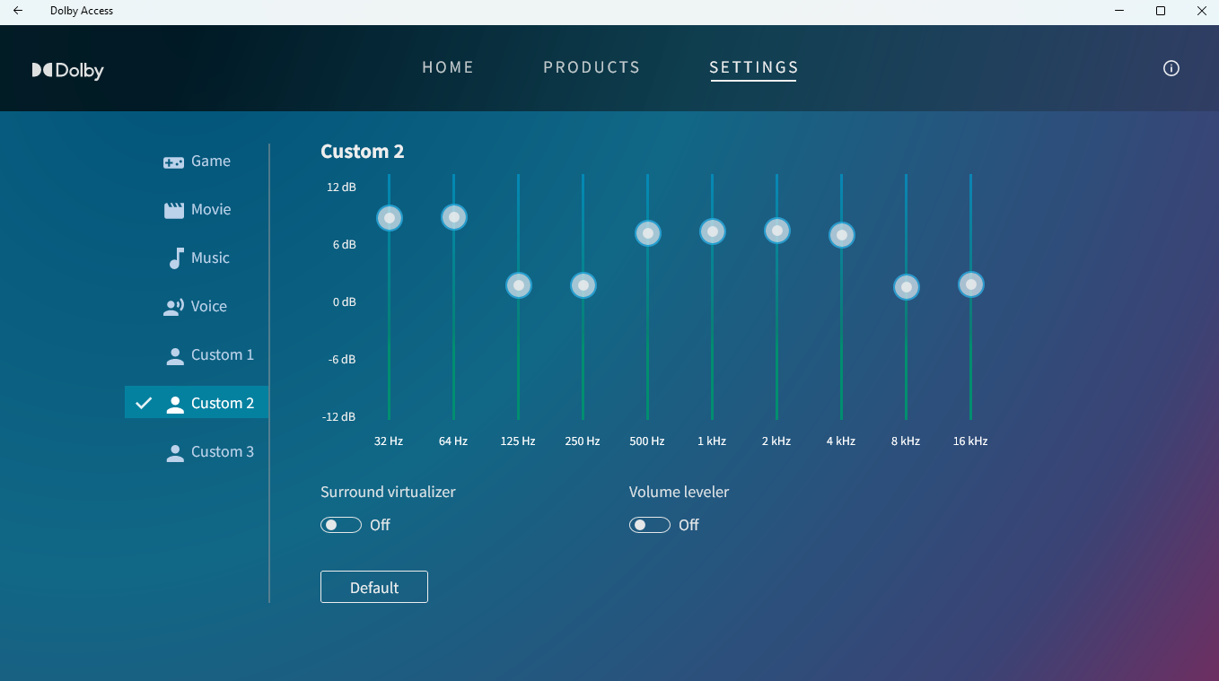The height and width of the screenshot is (681, 1219).
Task: Click the "6 dB" scale label
Action: 344,244
